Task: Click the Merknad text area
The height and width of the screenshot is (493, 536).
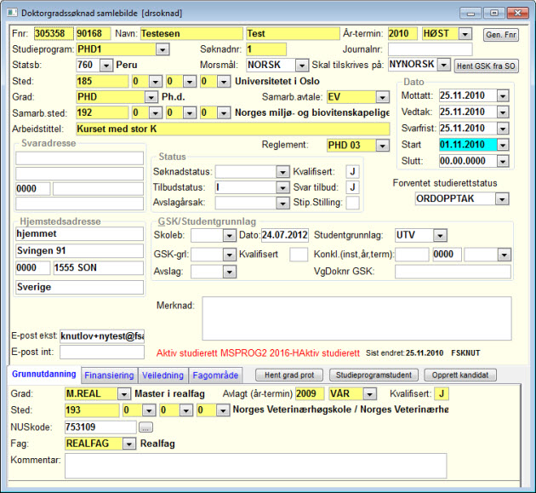Action: click(x=356, y=318)
